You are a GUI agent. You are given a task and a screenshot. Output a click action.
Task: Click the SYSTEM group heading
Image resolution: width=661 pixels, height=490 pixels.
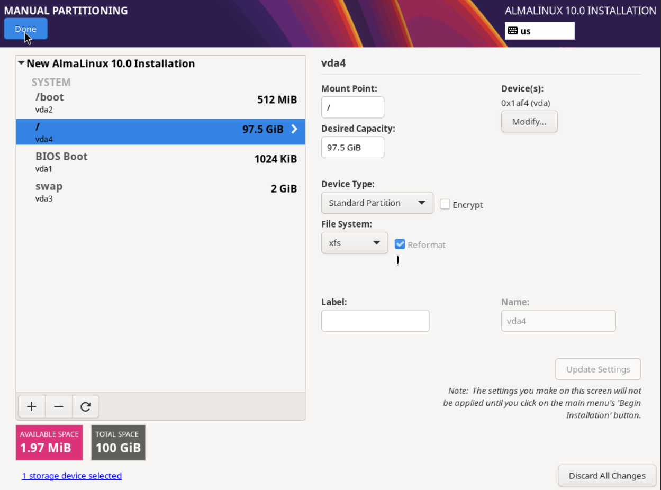click(51, 82)
